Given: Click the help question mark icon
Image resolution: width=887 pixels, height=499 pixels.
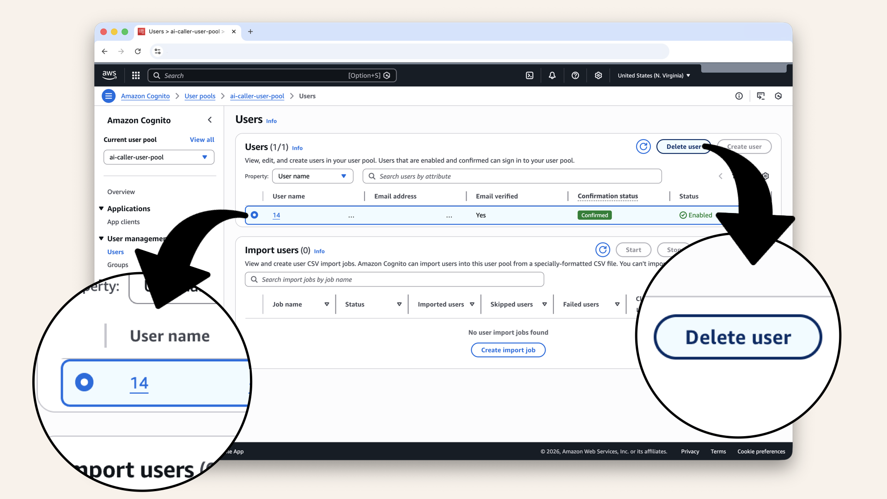Looking at the screenshot, I should [x=575, y=75].
